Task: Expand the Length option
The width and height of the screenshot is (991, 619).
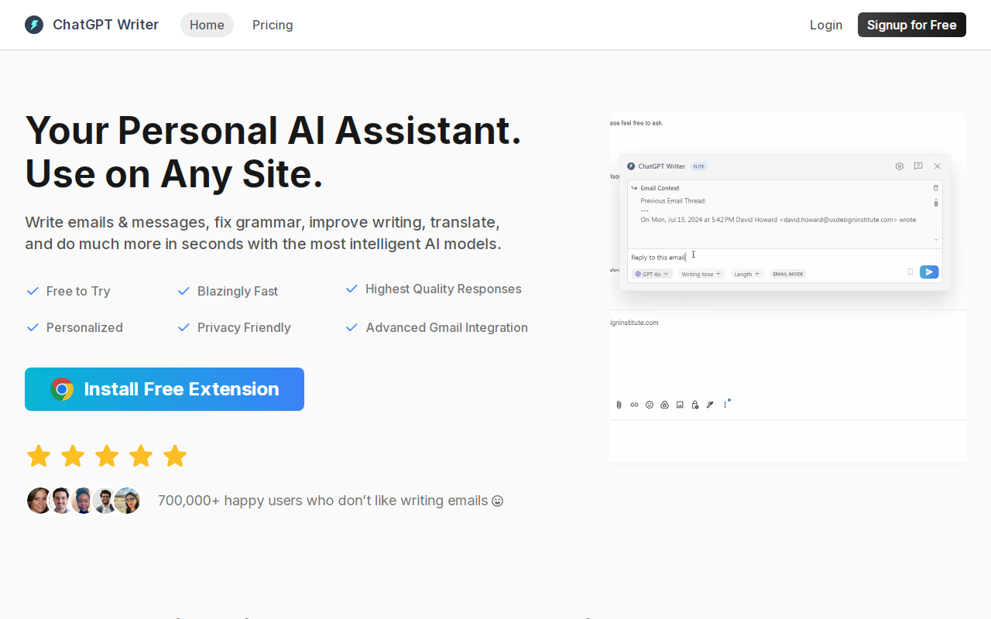Action: tap(747, 274)
